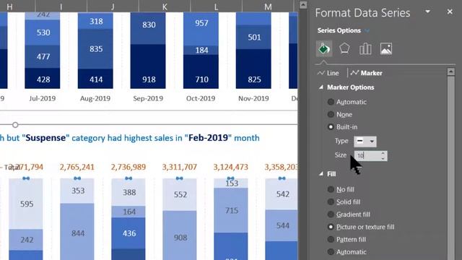Click the 715 segment in lower chart

(x=231, y=210)
